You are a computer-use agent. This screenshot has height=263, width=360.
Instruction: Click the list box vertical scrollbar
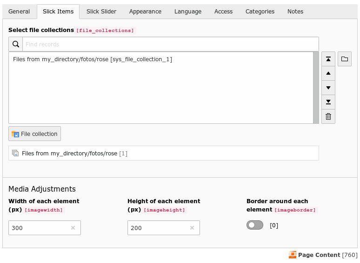[316, 88]
